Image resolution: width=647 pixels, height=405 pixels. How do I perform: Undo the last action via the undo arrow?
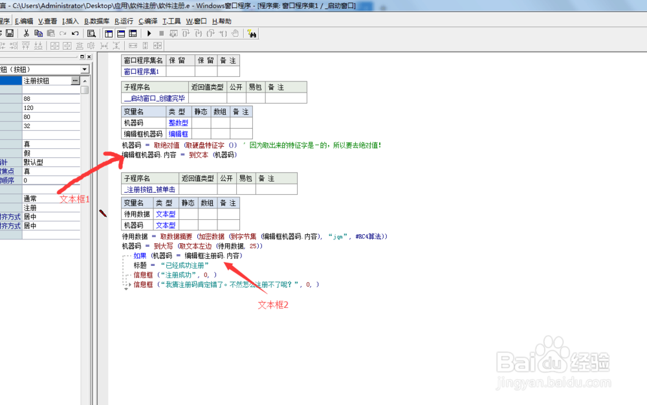pos(75,34)
